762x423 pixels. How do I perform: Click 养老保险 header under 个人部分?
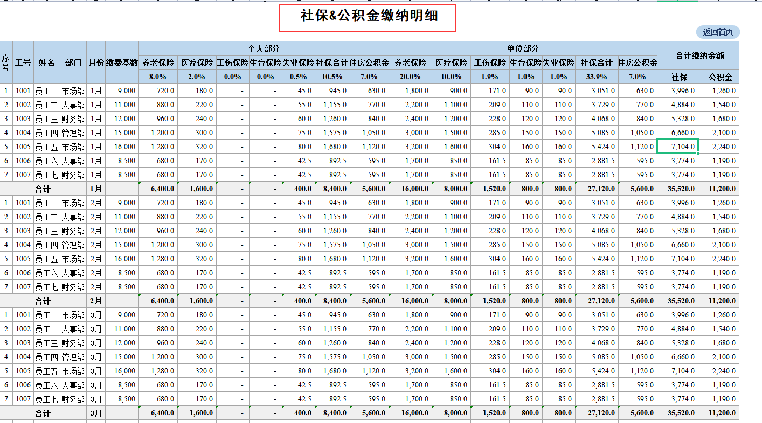pos(158,63)
